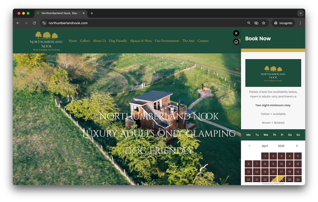View site information icon in address bar
This screenshot has height=202, width=318.
click(x=44, y=23)
